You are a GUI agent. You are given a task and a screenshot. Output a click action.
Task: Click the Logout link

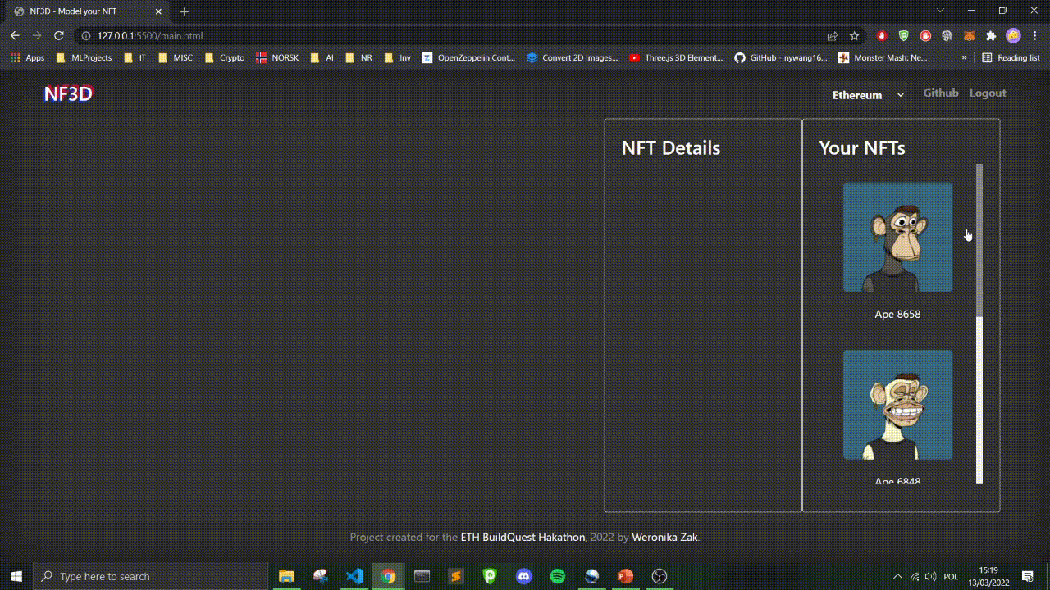988,93
